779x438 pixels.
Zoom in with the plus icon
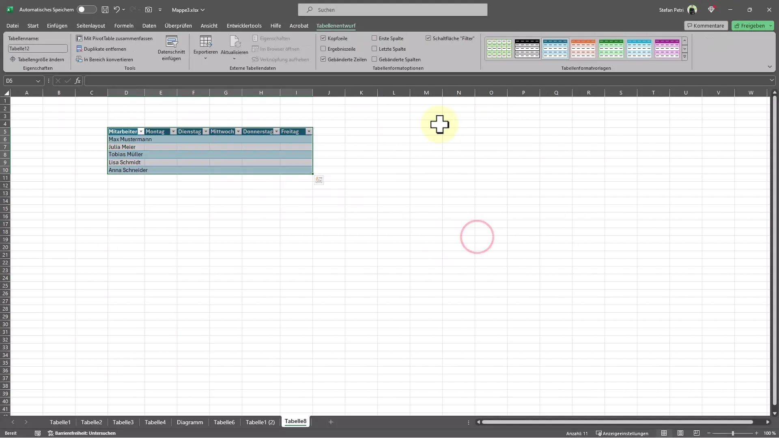tap(756, 433)
